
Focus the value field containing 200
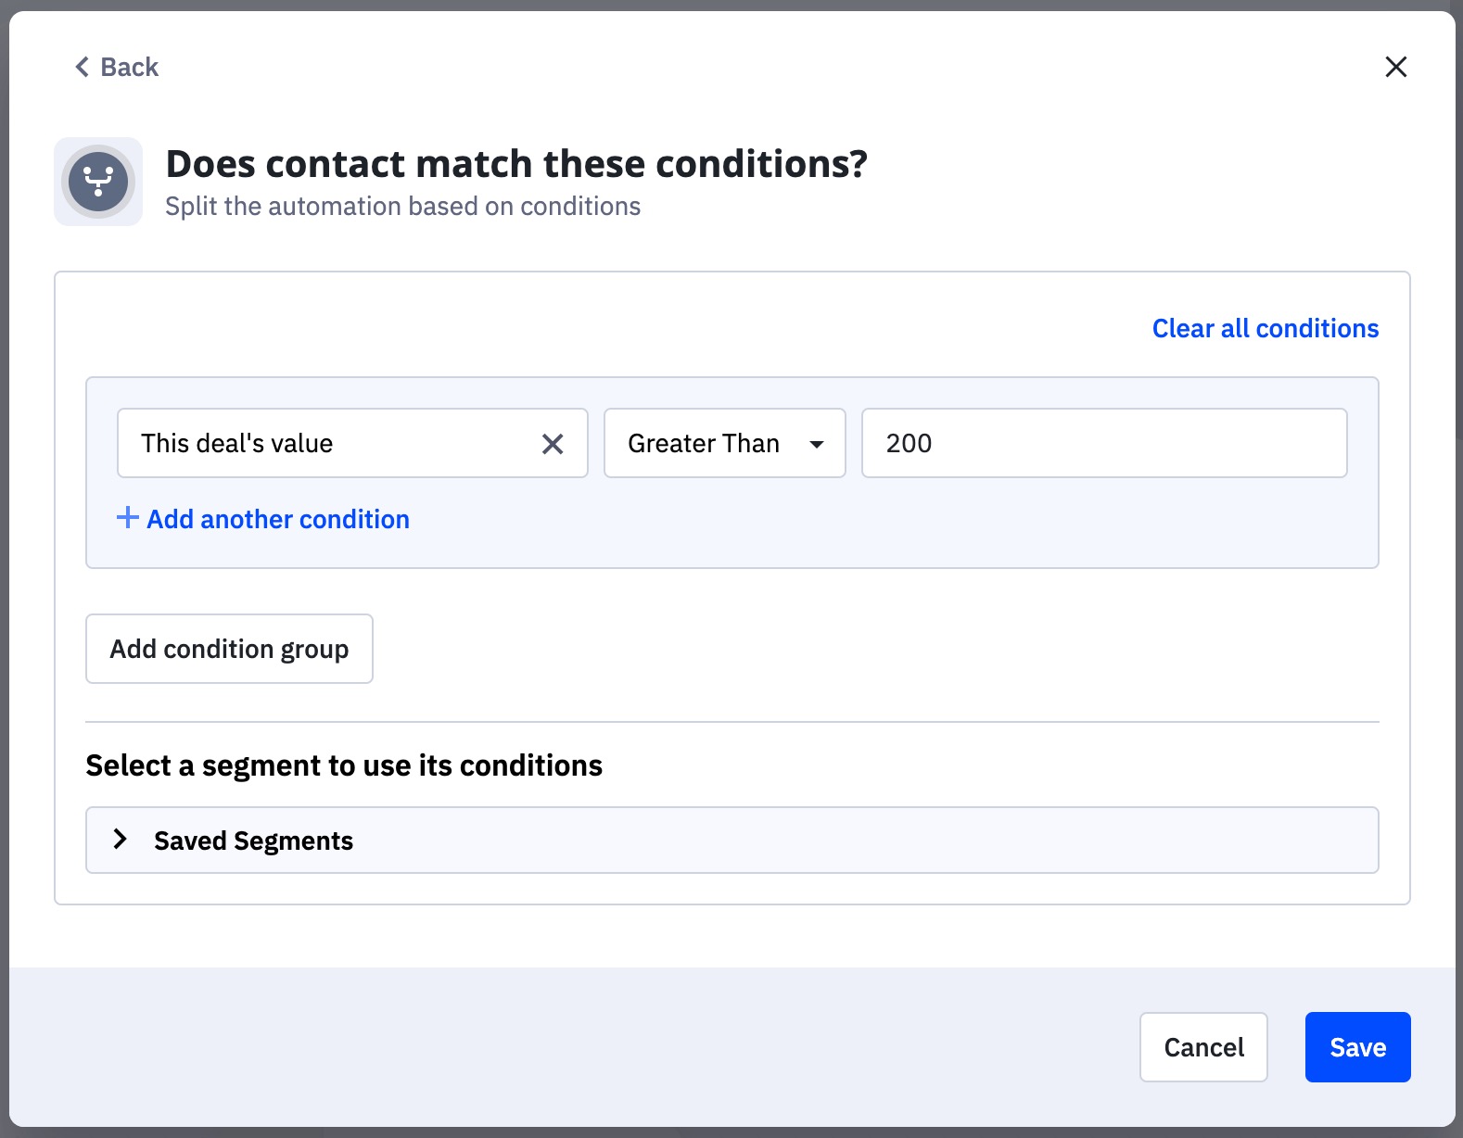point(1103,443)
